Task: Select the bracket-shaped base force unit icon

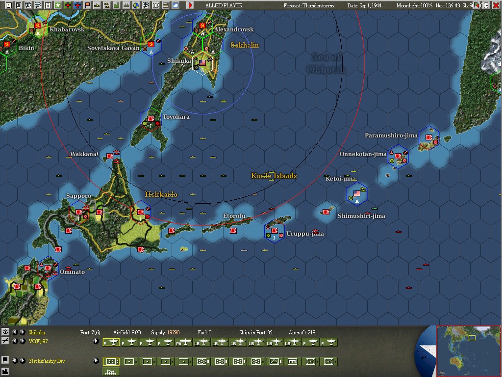Action: click(x=292, y=362)
